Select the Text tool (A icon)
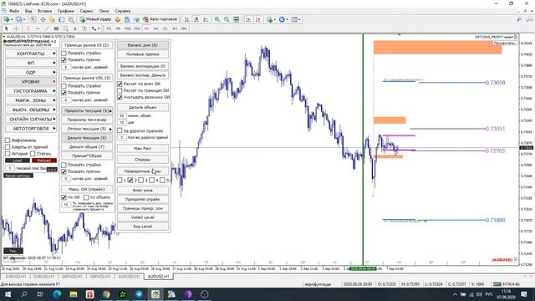This screenshot has width=535, height=301. [x=75, y=28]
